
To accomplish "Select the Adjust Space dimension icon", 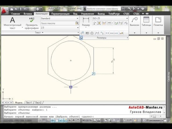I will tap(99, 23).
